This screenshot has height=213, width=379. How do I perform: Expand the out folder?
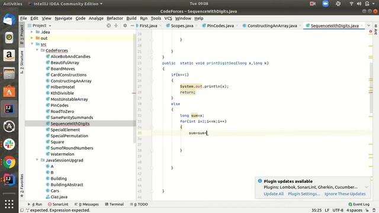[31, 38]
